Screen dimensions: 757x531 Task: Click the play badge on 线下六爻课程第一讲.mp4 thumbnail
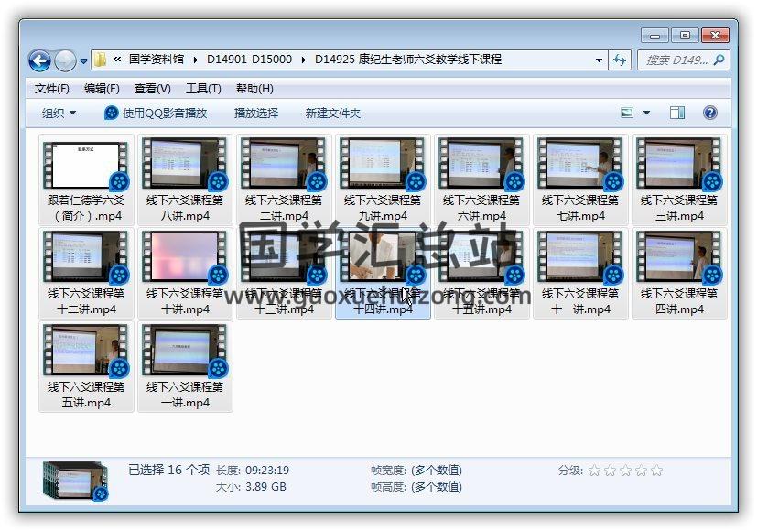[x=216, y=368]
